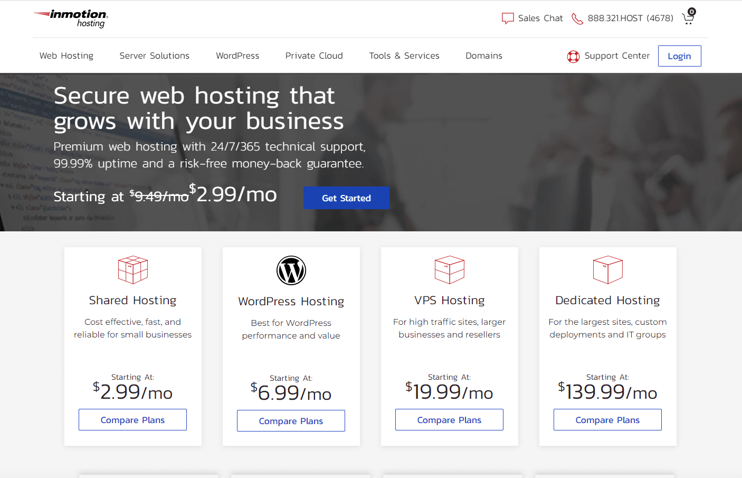Click the $19.99/mo price text
Screen dimensions: 742x478
tap(450, 391)
